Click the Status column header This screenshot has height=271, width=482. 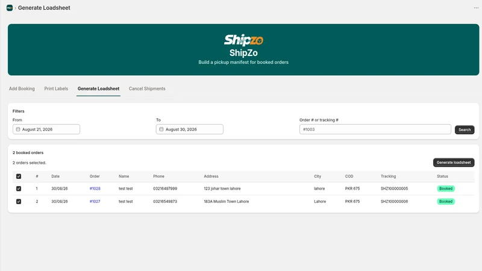(x=442, y=176)
